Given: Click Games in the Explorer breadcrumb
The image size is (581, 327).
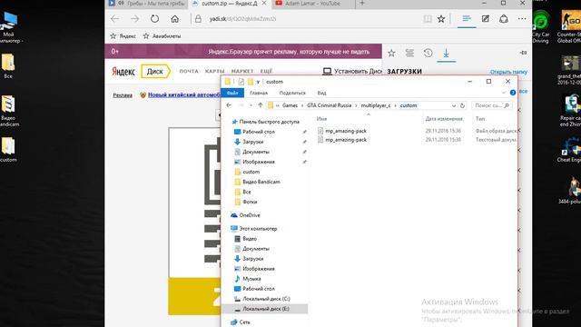Looking at the screenshot, I should pos(290,105).
